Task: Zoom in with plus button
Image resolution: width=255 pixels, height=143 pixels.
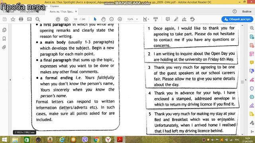Action: 120,19
